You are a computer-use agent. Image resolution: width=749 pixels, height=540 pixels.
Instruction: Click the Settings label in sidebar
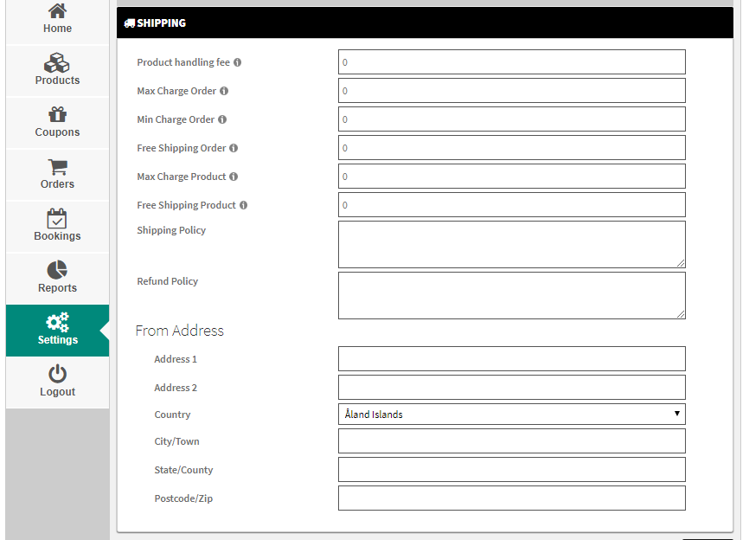coord(58,340)
